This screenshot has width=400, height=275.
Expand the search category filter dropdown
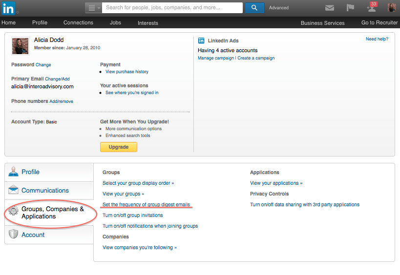tap(93, 8)
